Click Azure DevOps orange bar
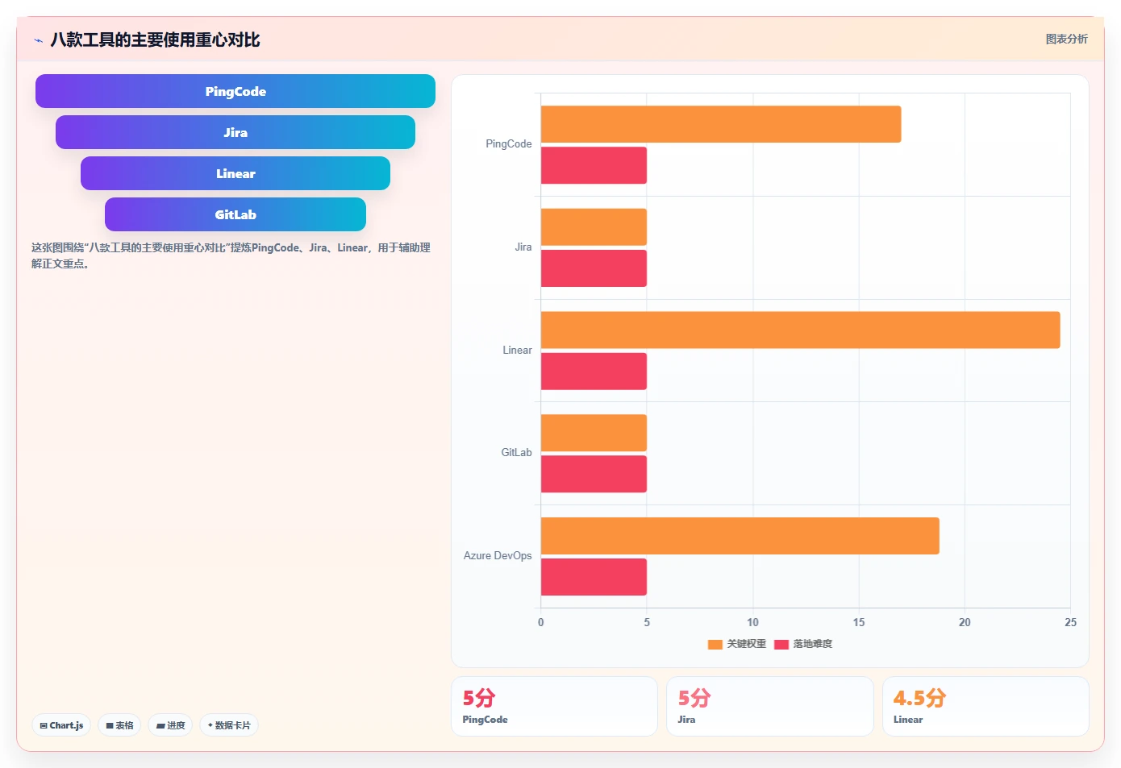The width and height of the screenshot is (1121, 768). [740, 536]
